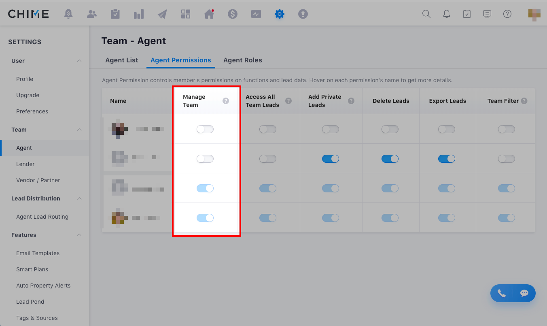The height and width of the screenshot is (326, 547).
Task: Collapse the Features section chevron
Action: pyautogui.click(x=79, y=235)
